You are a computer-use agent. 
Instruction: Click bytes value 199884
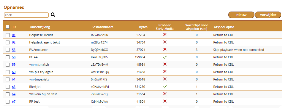(140, 57)
